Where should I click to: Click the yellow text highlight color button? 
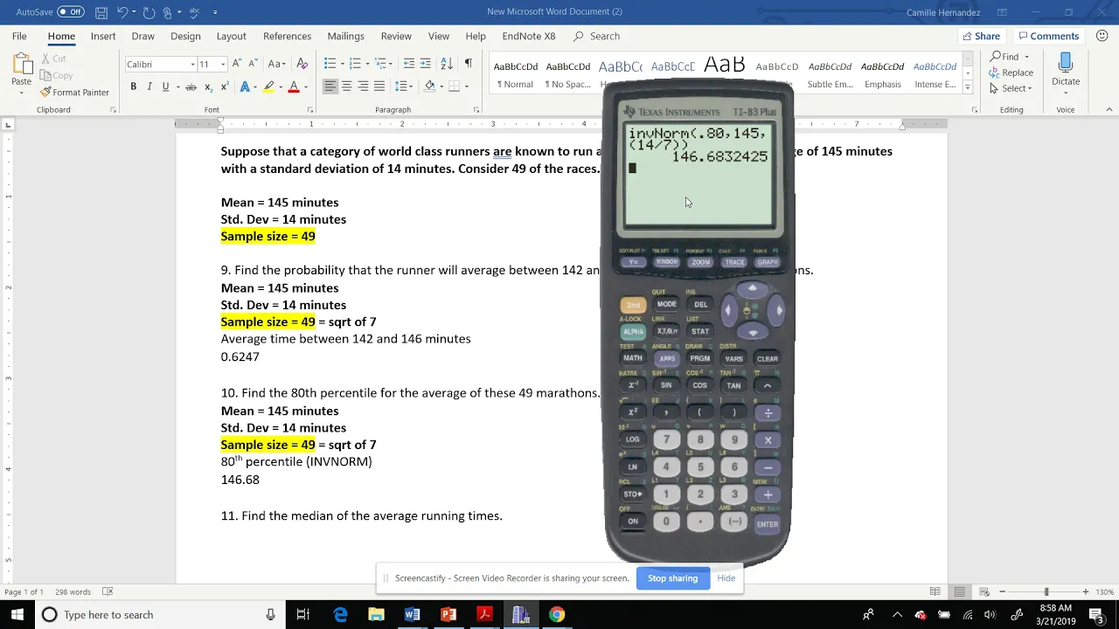pyautogui.click(x=268, y=86)
